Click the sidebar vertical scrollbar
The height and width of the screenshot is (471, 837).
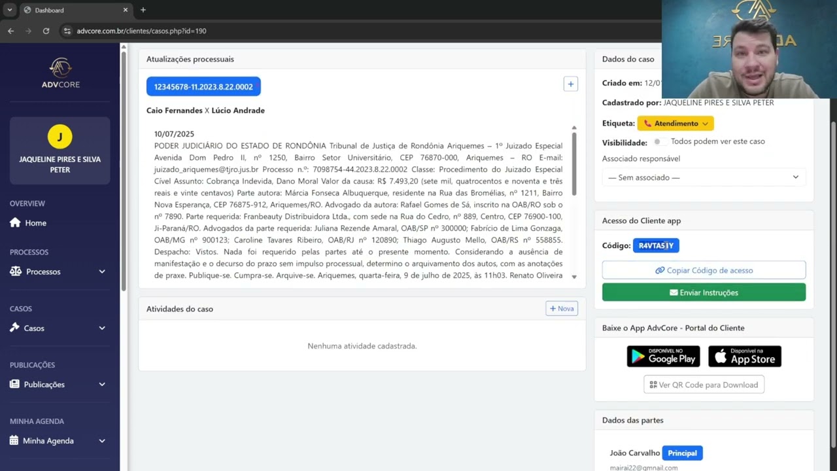click(x=124, y=170)
